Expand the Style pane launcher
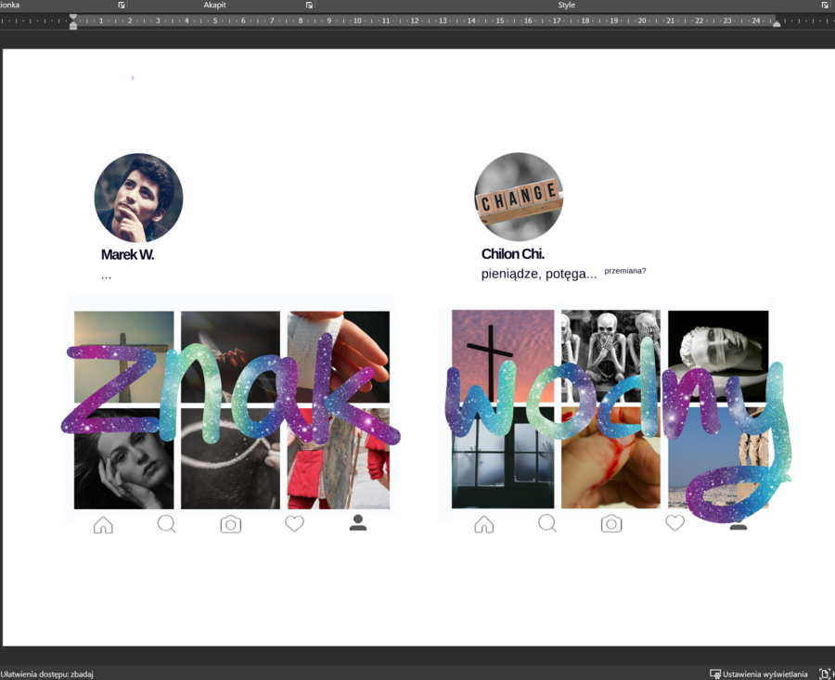 pos(825,6)
